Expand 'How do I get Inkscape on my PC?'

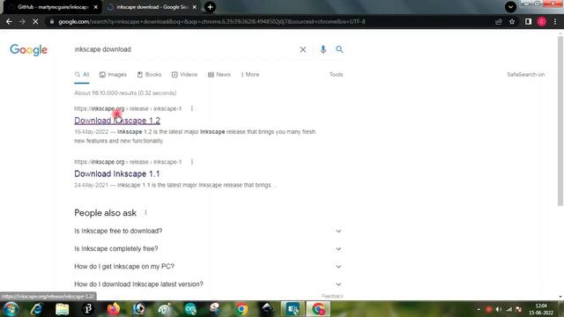click(208, 266)
